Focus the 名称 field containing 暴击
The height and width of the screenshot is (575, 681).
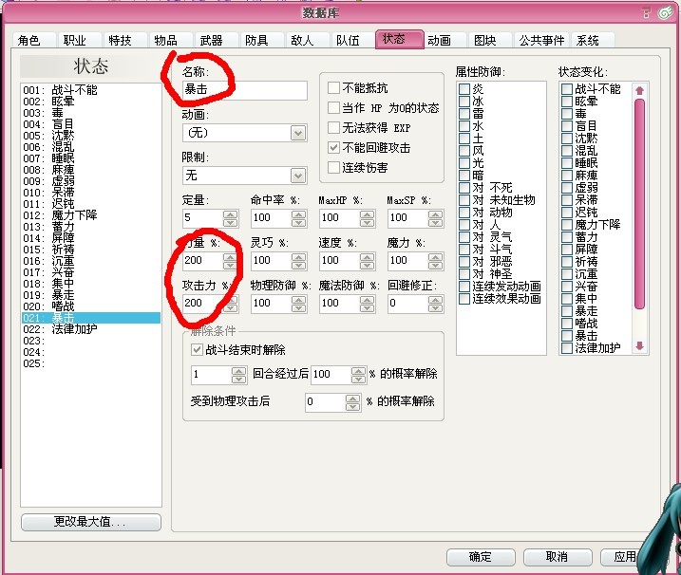point(244,90)
